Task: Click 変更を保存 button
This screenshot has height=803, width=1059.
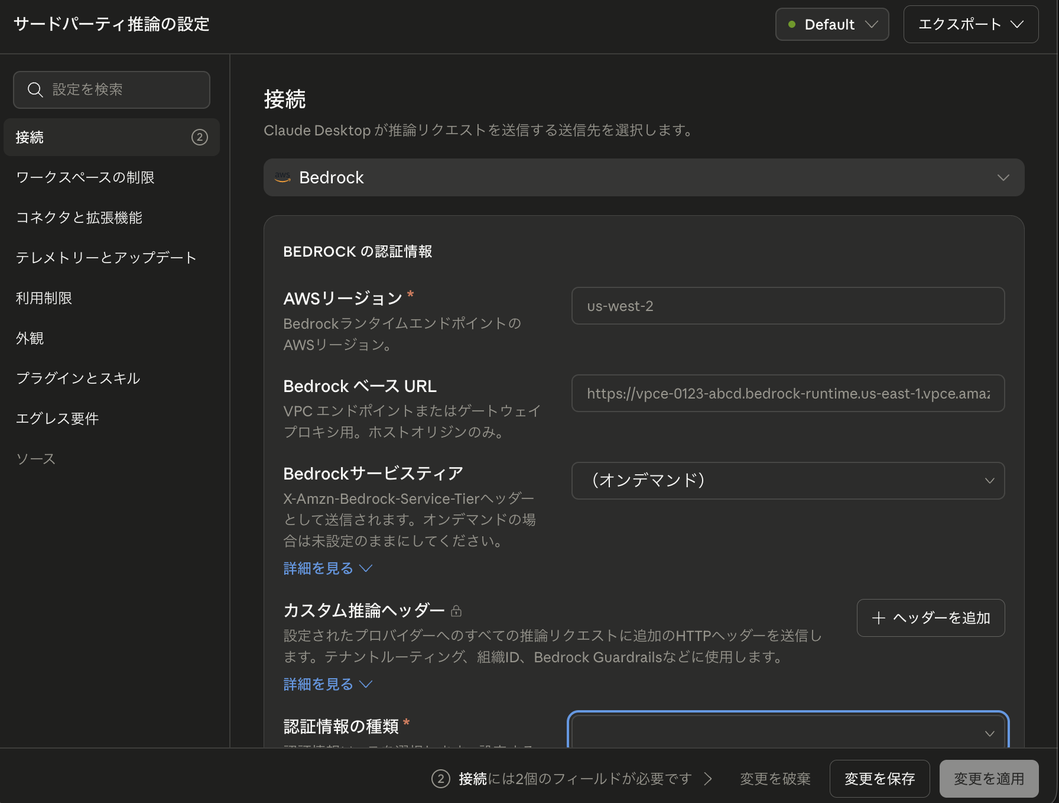Action: [879, 779]
